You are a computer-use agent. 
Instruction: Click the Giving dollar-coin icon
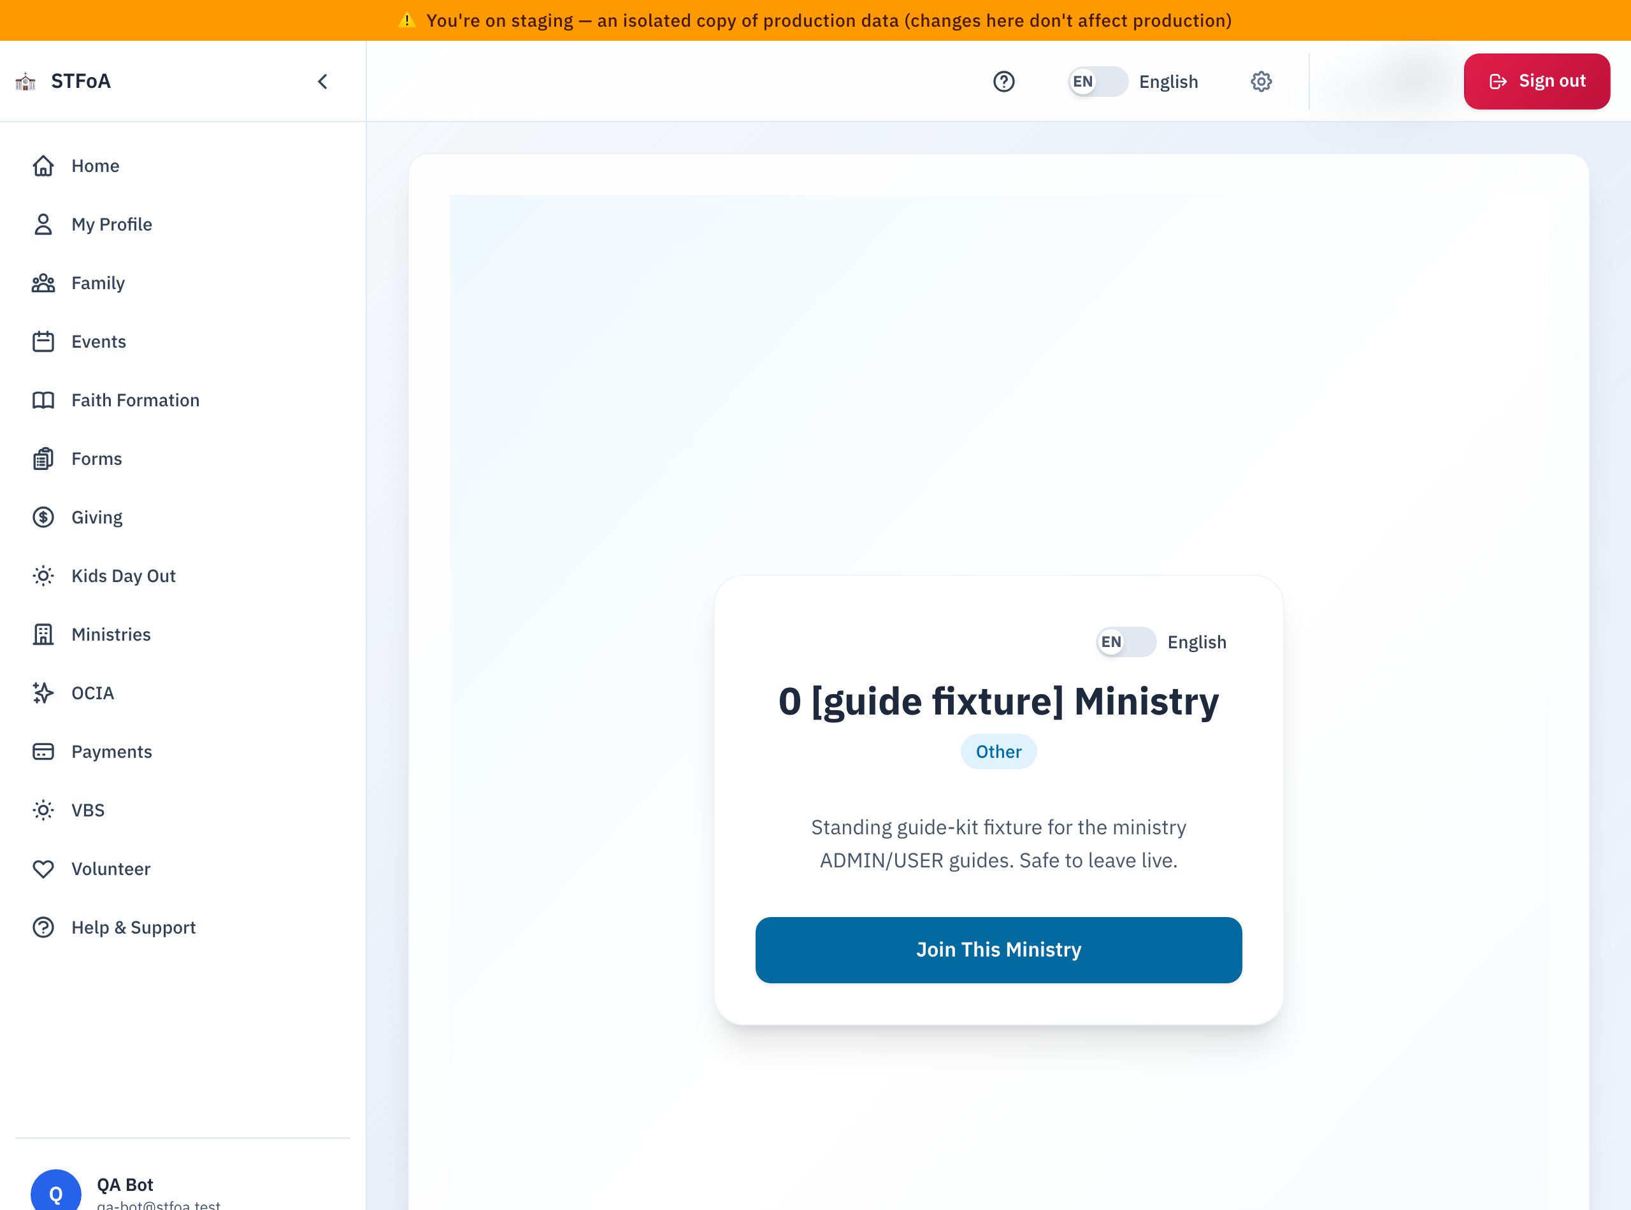click(x=43, y=518)
